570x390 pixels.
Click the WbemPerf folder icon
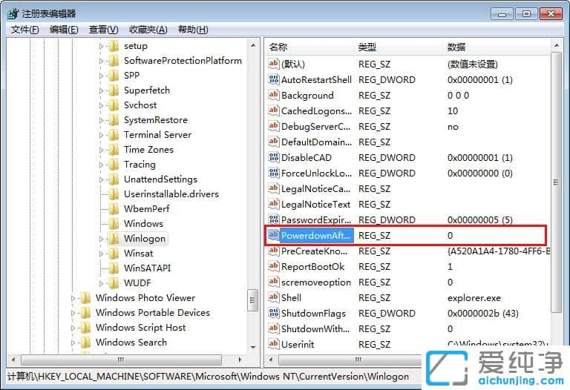click(114, 209)
